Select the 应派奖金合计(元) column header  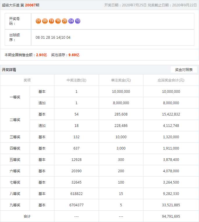coord(171,80)
